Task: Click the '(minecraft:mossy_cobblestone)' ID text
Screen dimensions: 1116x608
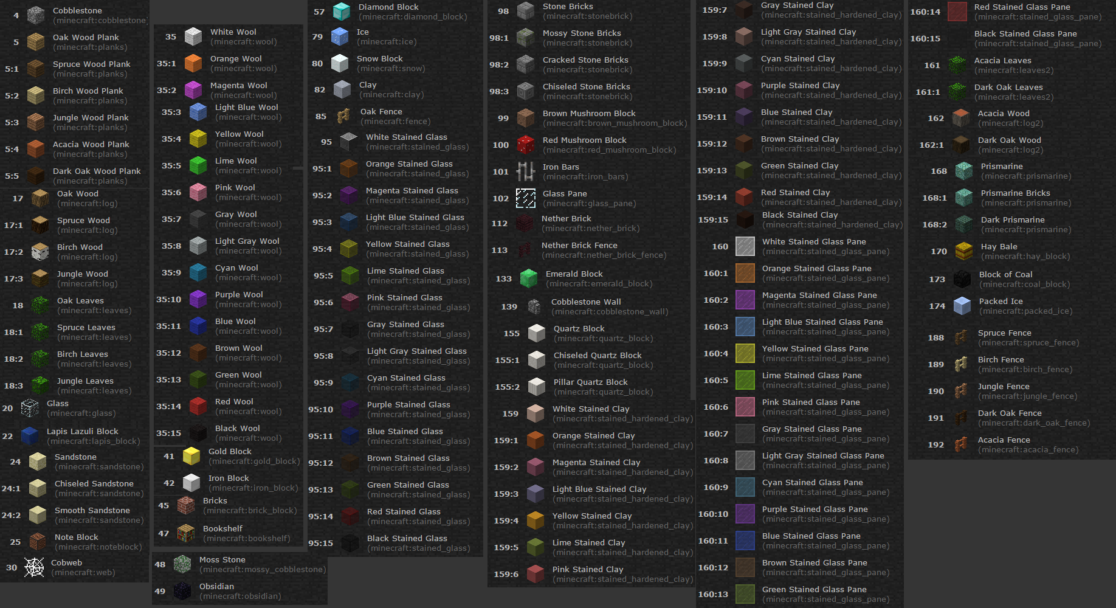Action: coord(263,570)
